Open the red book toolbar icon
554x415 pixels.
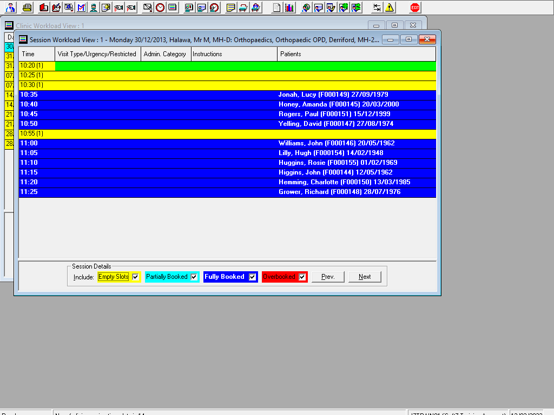point(44,8)
